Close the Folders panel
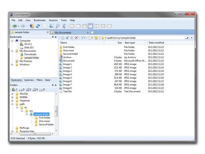This screenshot has width=205, height=154. (x=56, y=85)
